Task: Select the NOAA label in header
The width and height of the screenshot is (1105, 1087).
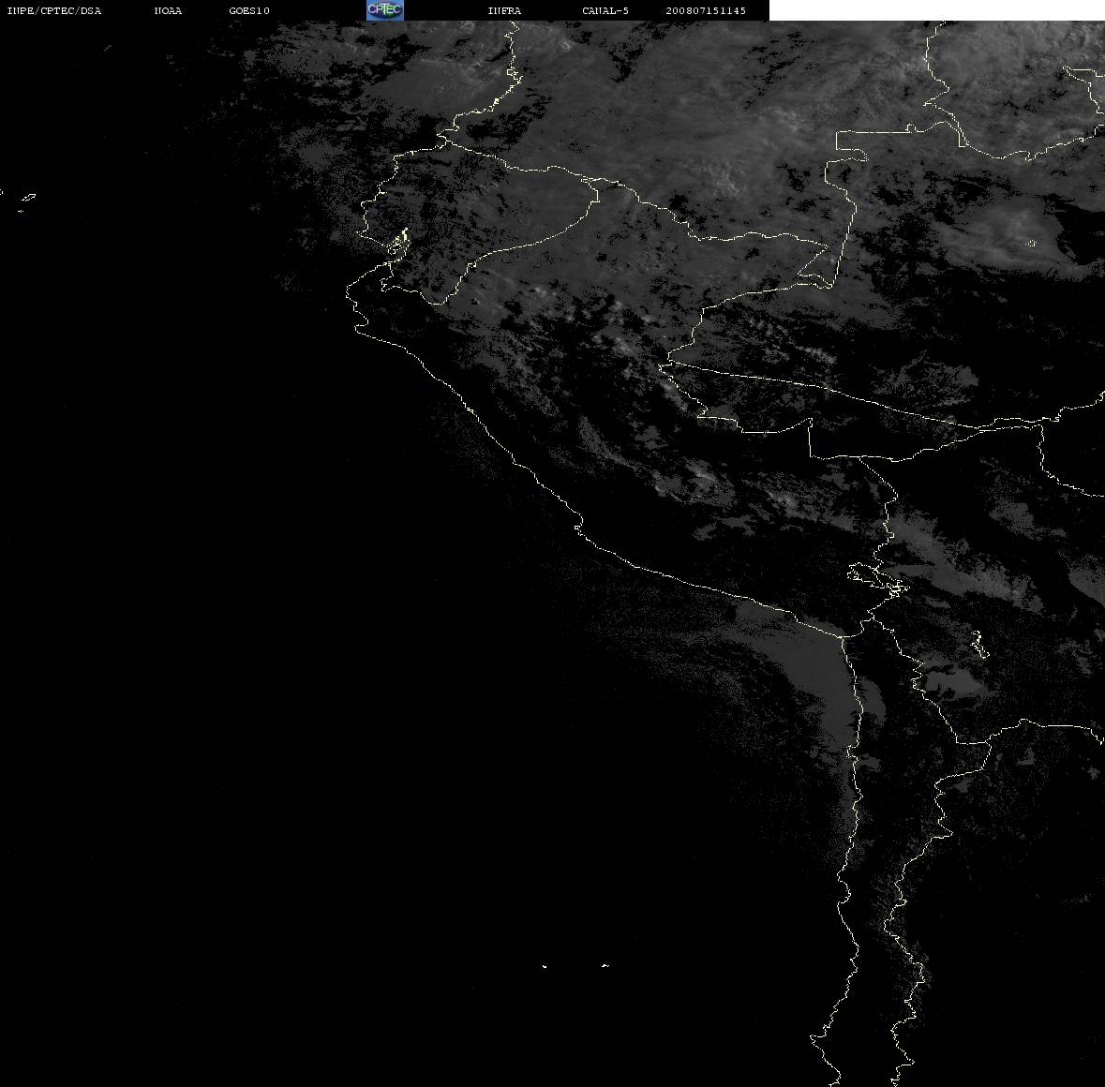Action: point(168,10)
